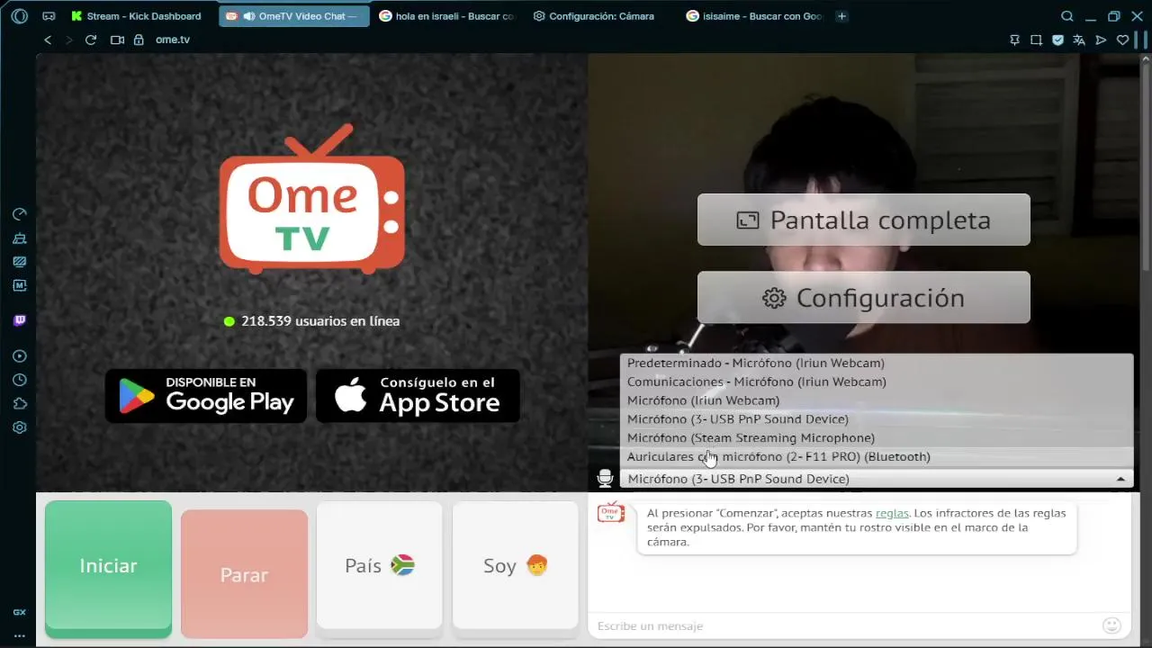The width and height of the screenshot is (1152, 648).
Task: Open the Opera menu logo icon
Action: point(19,16)
